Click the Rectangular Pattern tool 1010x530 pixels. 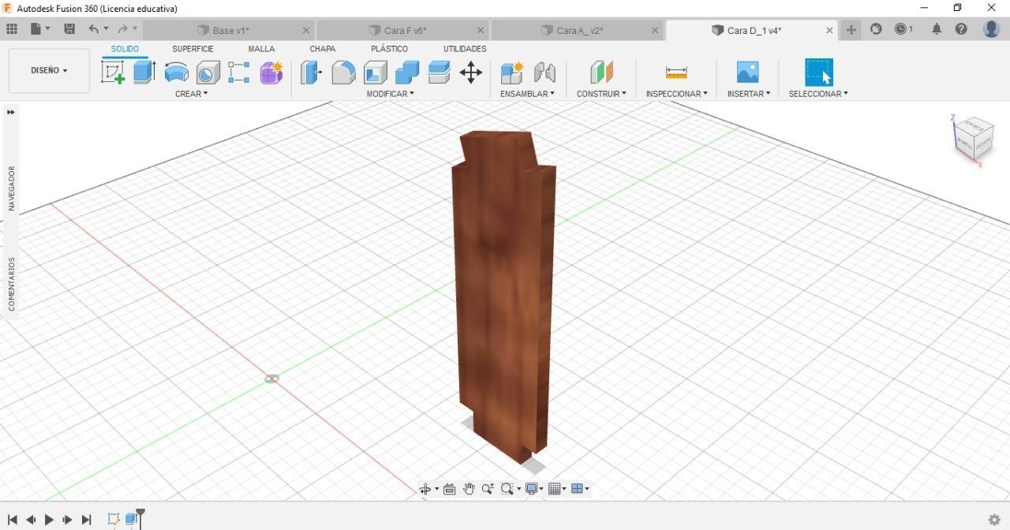pyautogui.click(x=238, y=73)
